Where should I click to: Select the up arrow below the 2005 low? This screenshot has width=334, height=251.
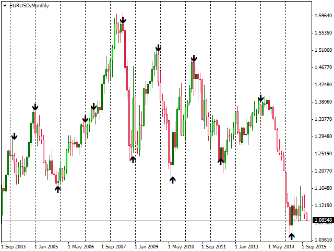pyautogui.click(x=58, y=189)
